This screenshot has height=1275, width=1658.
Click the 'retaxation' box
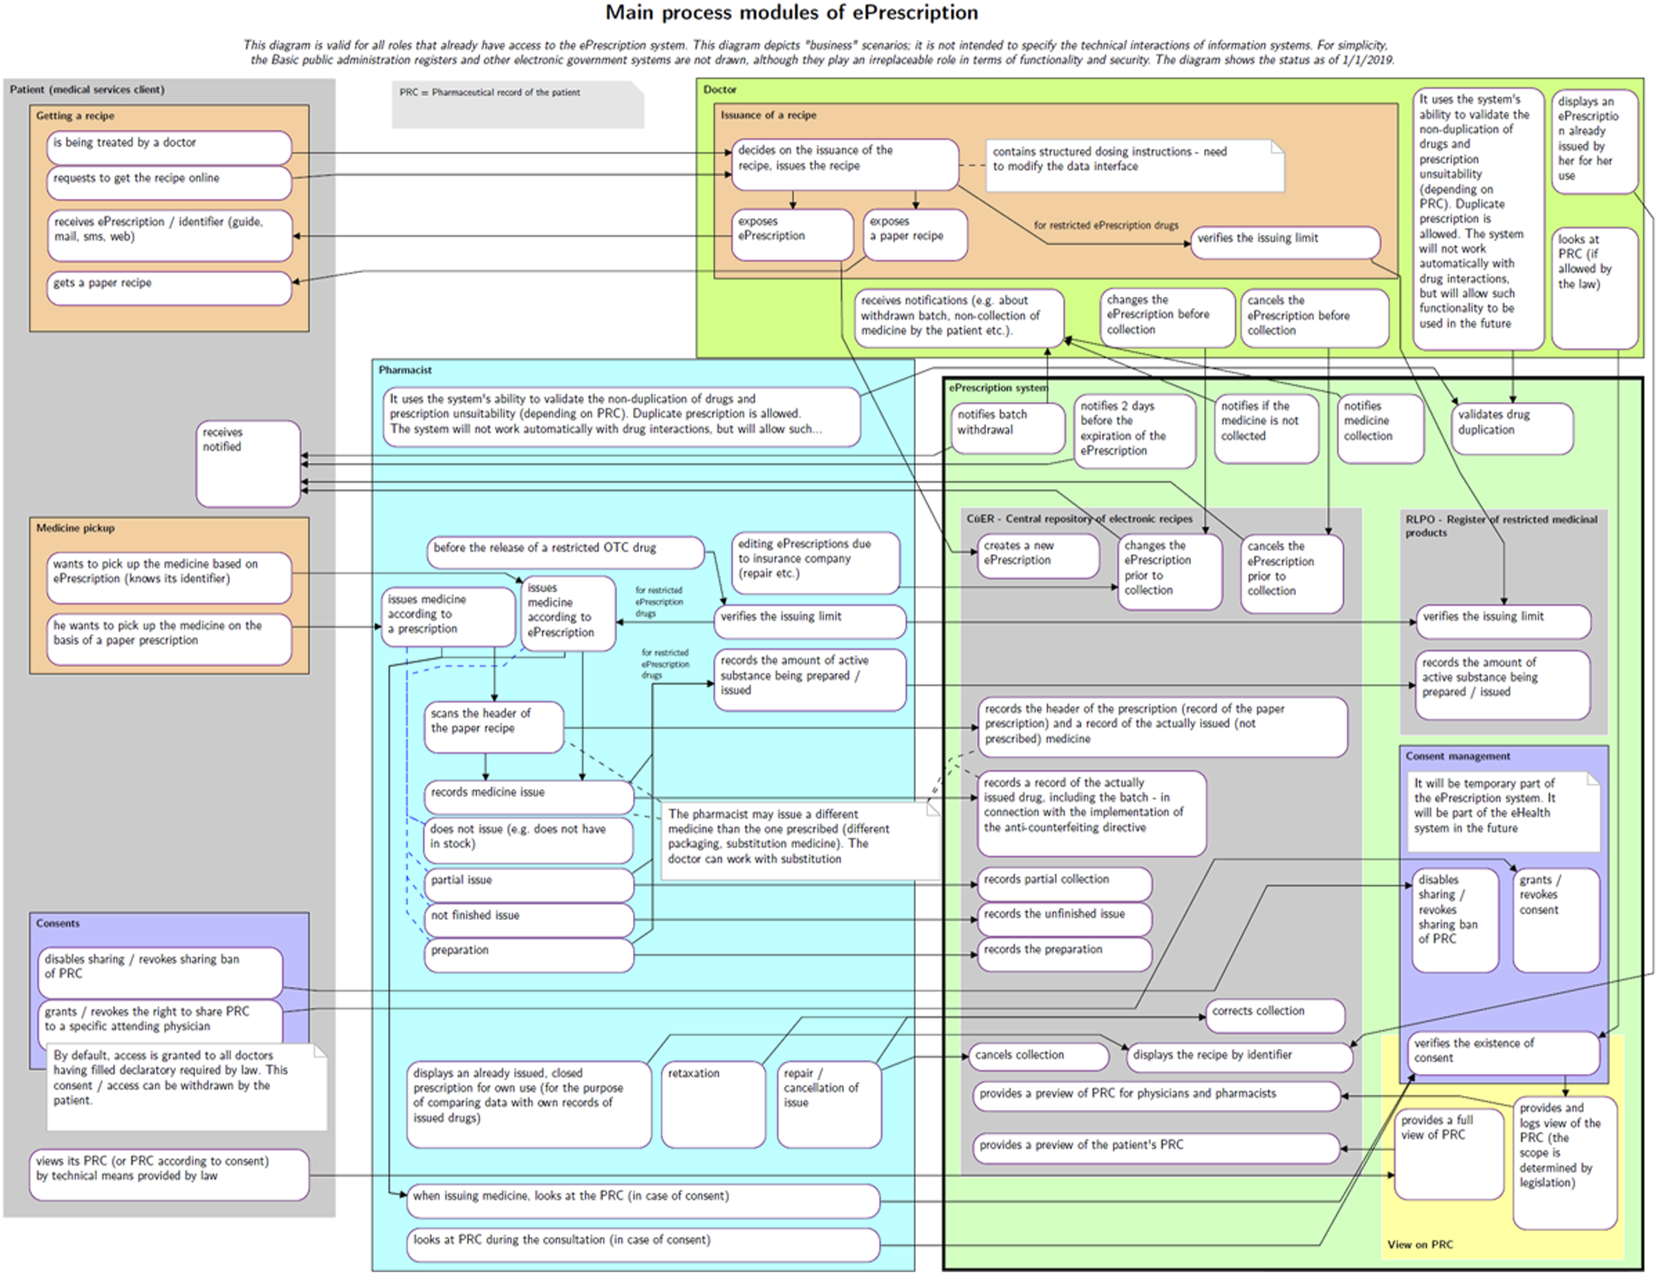tap(713, 1104)
